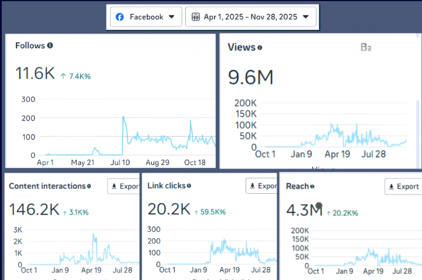Click Oct 18 label on Follows chart
422x280 pixels.
pyautogui.click(x=195, y=163)
